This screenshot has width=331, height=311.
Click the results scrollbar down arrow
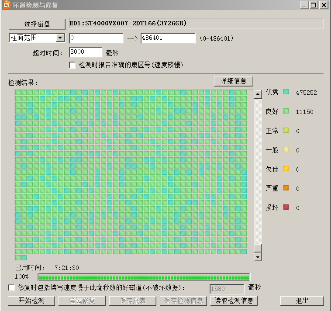coord(258,257)
